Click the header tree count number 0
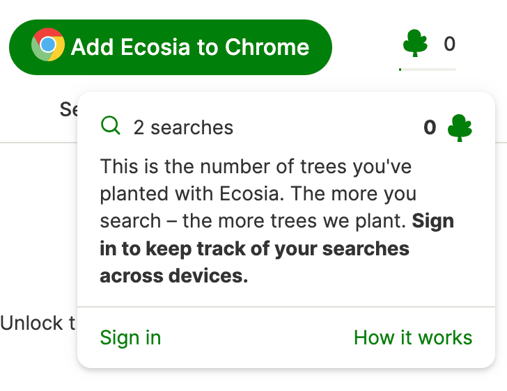The height and width of the screenshot is (391, 507). [449, 44]
